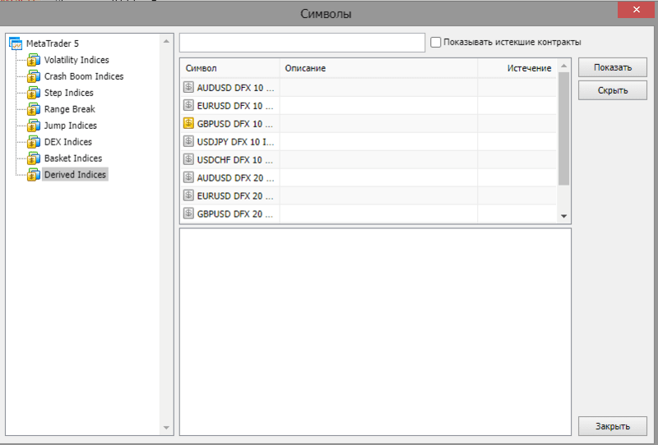The width and height of the screenshot is (658, 445).
Task: Click the MetaTrader 5 root icon
Action: (x=16, y=44)
